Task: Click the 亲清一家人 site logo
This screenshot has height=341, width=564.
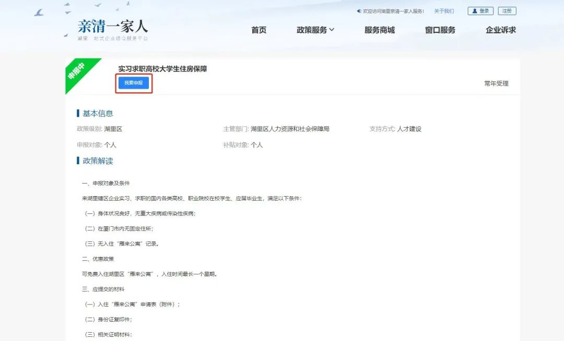Action: point(113,29)
